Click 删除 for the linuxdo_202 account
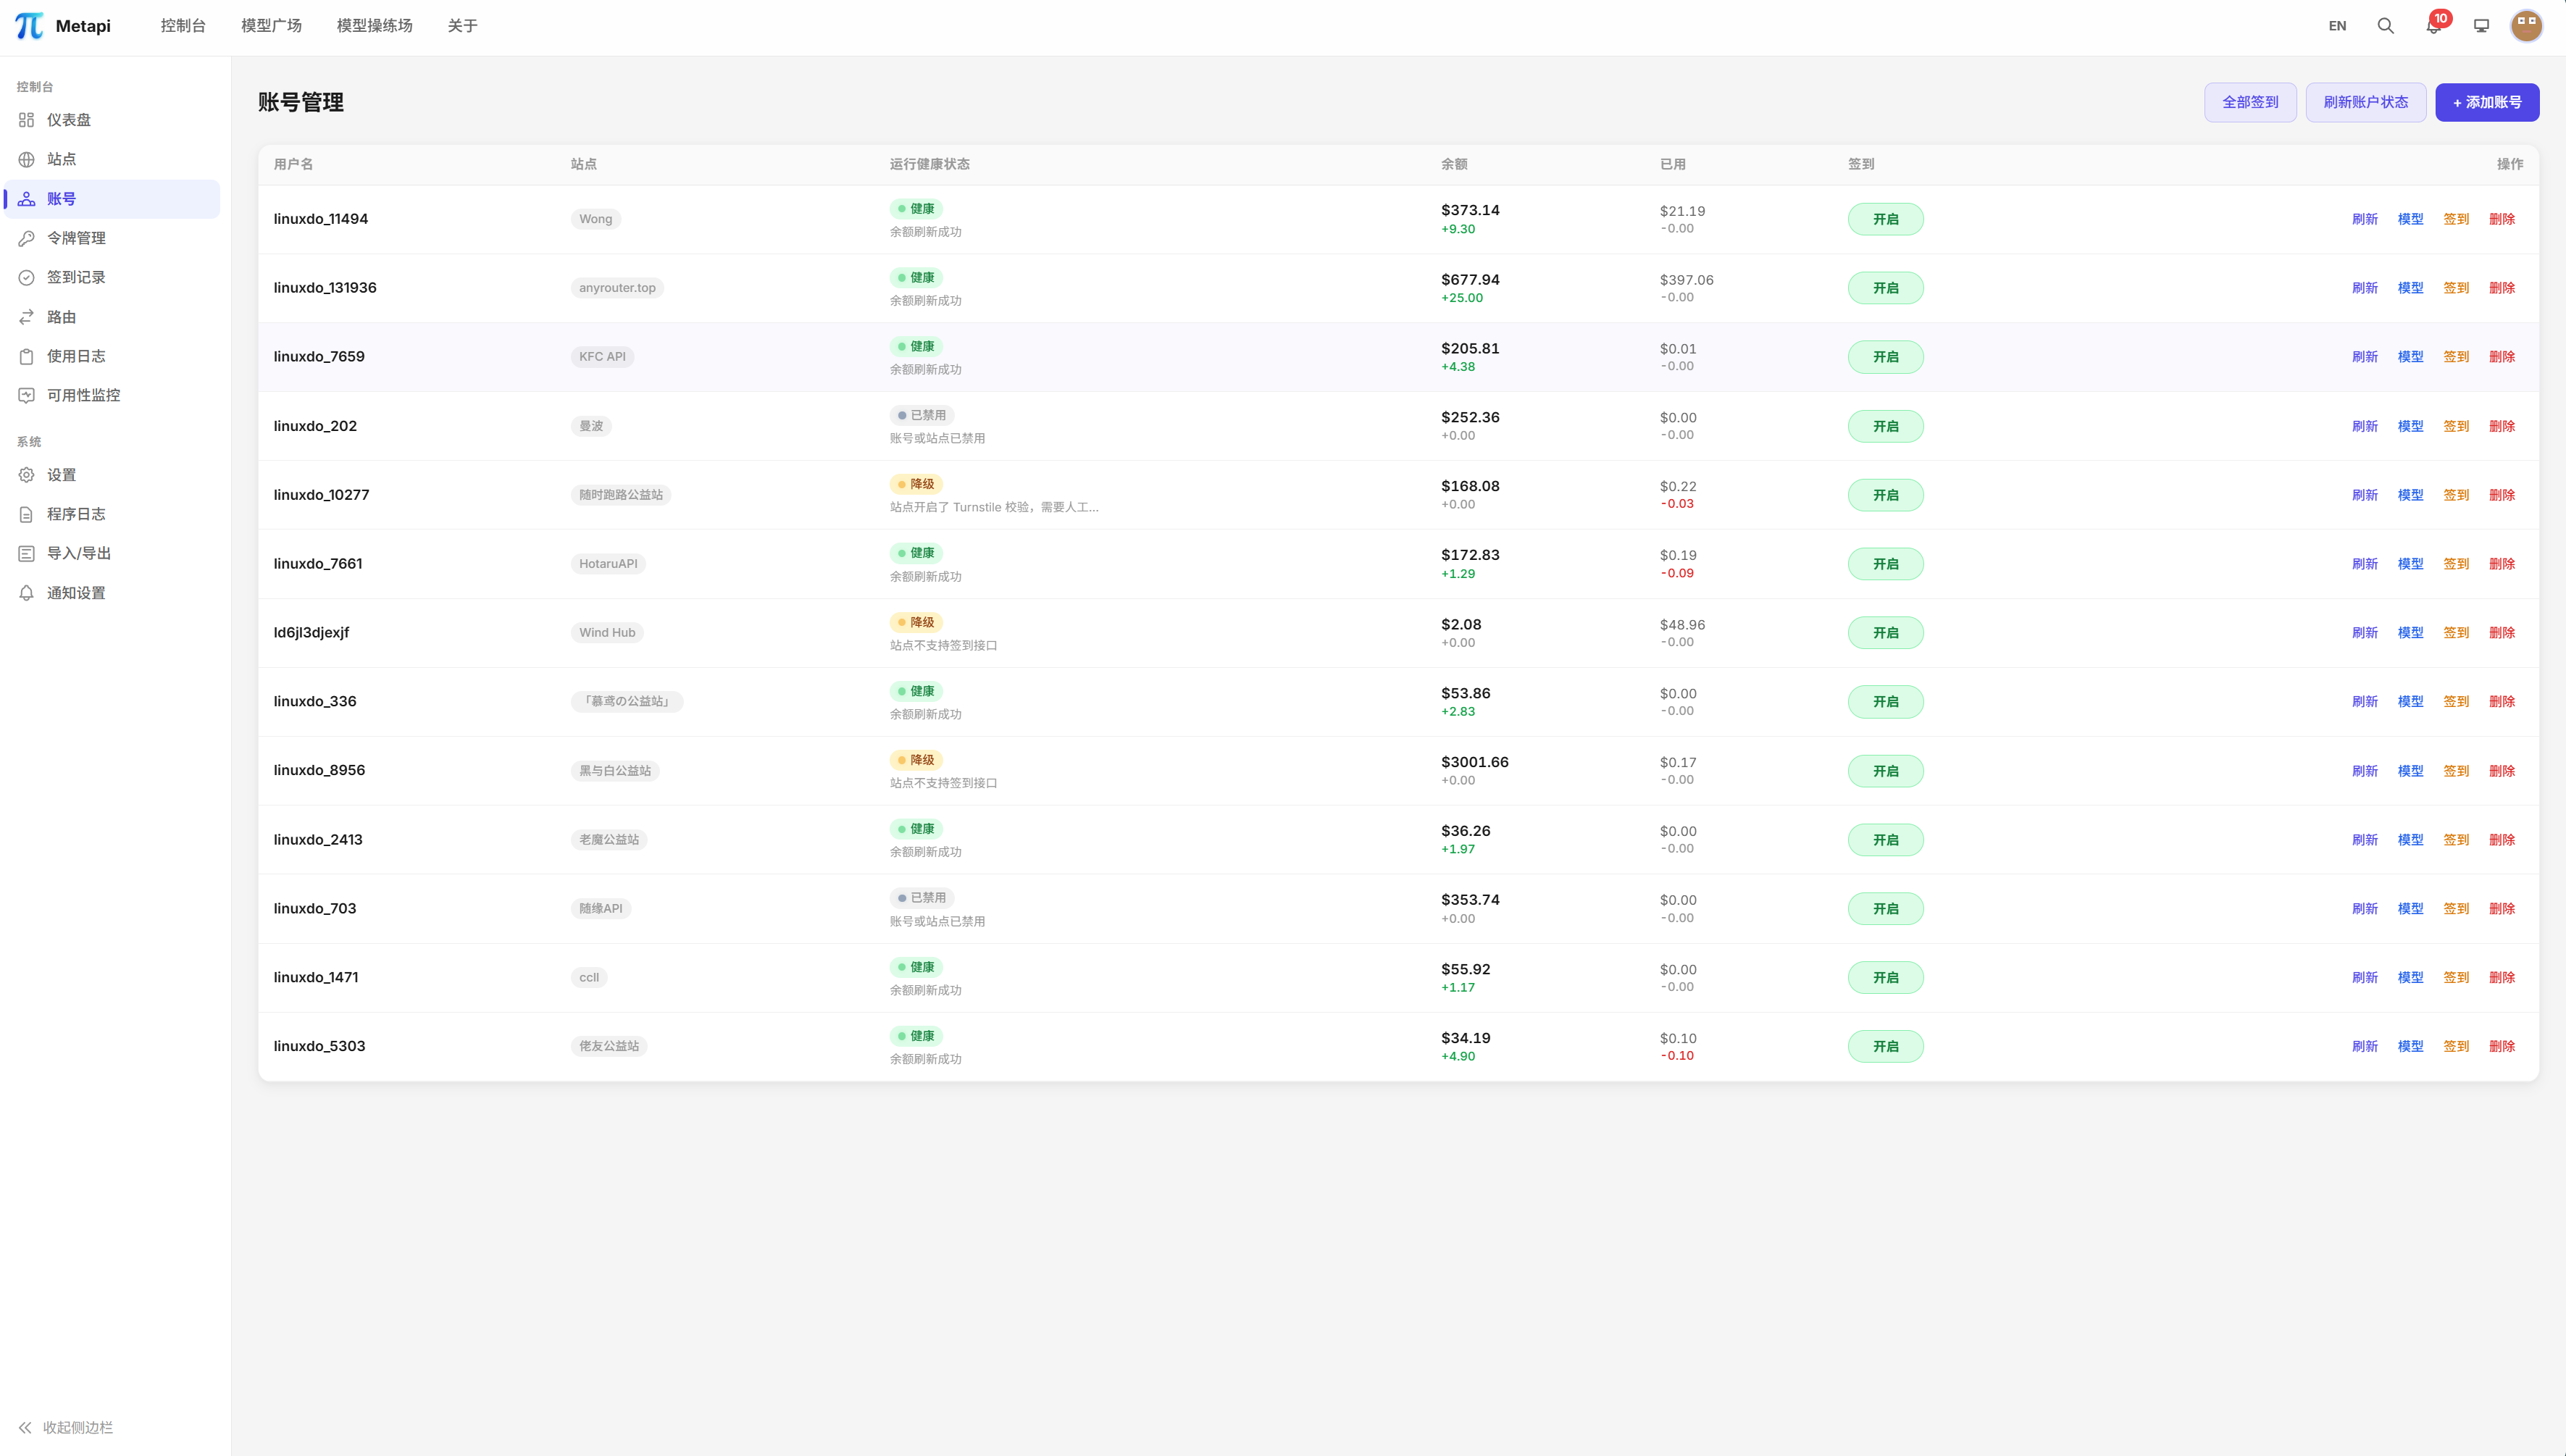Screen dimensions: 2566x1456 pos(2503,425)
